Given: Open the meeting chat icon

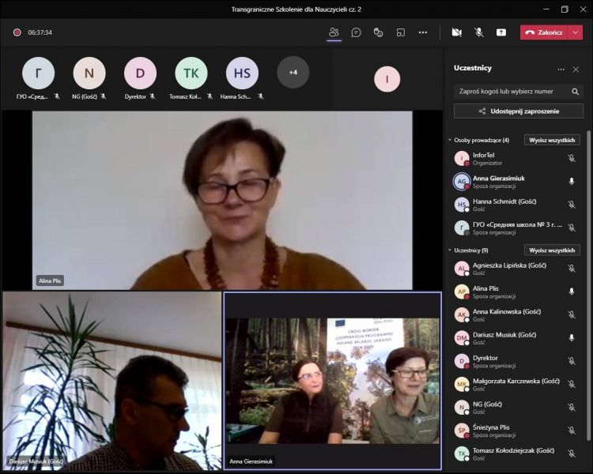Looking at the screenshot, I should click(357, 32).
